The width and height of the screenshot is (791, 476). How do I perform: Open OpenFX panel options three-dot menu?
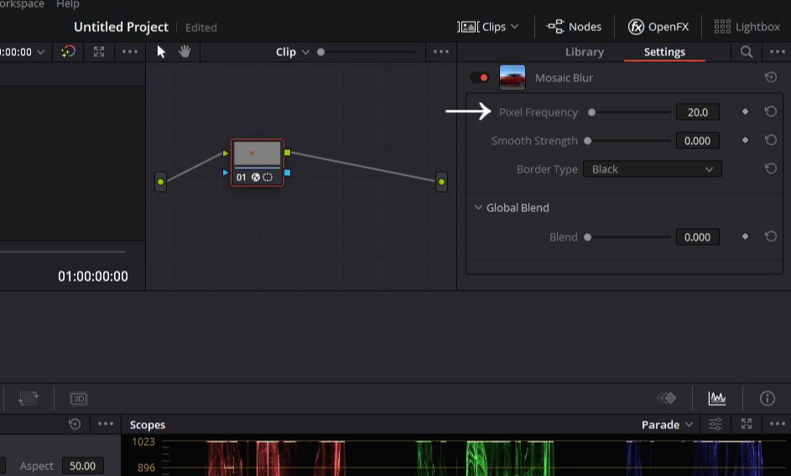[x=777, y=51]
